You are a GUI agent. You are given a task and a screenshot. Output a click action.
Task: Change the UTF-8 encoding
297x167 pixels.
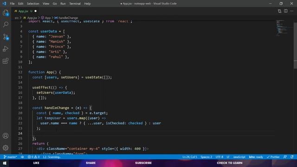click(x=220, y=157)
